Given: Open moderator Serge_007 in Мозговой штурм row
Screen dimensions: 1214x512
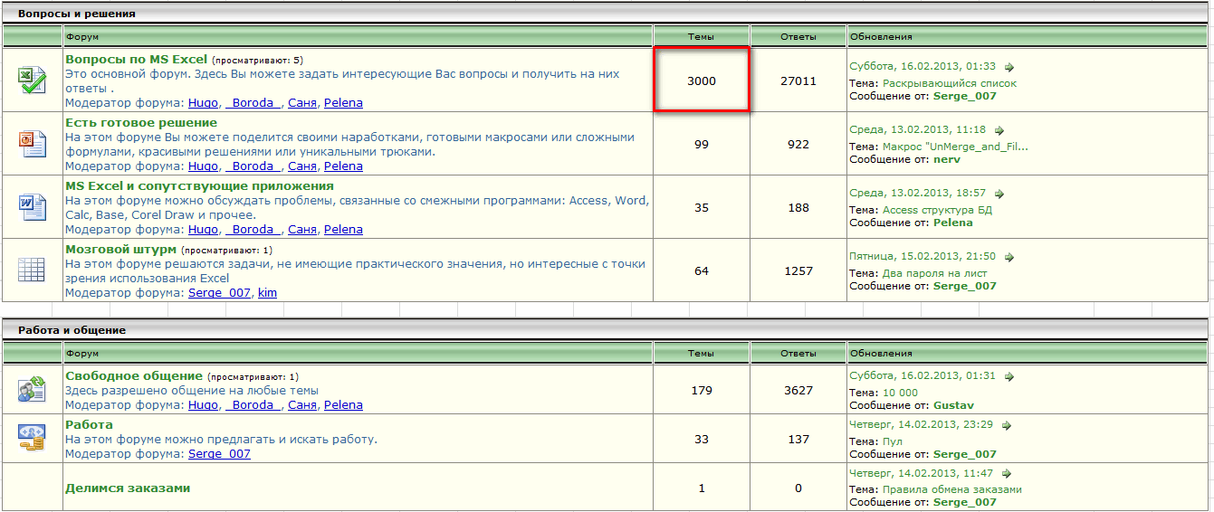Looking at the screenshot, I should [219, 293].
